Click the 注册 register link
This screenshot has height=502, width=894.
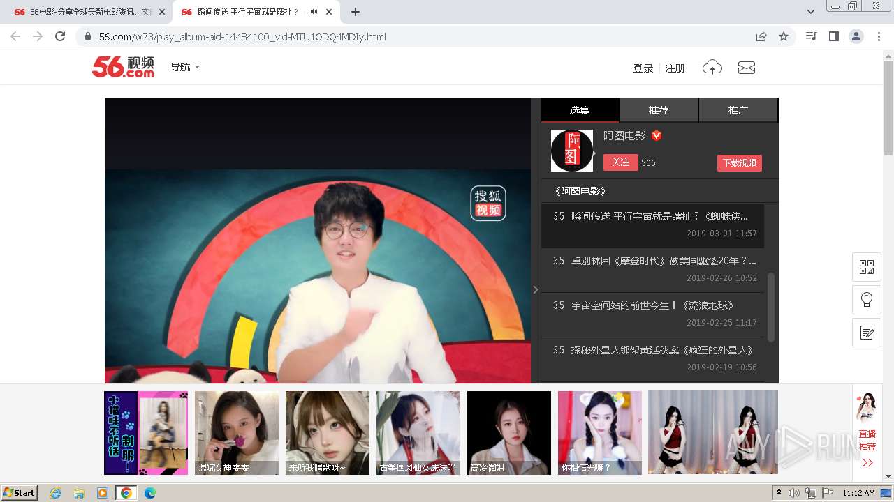[x=675, y=68]
